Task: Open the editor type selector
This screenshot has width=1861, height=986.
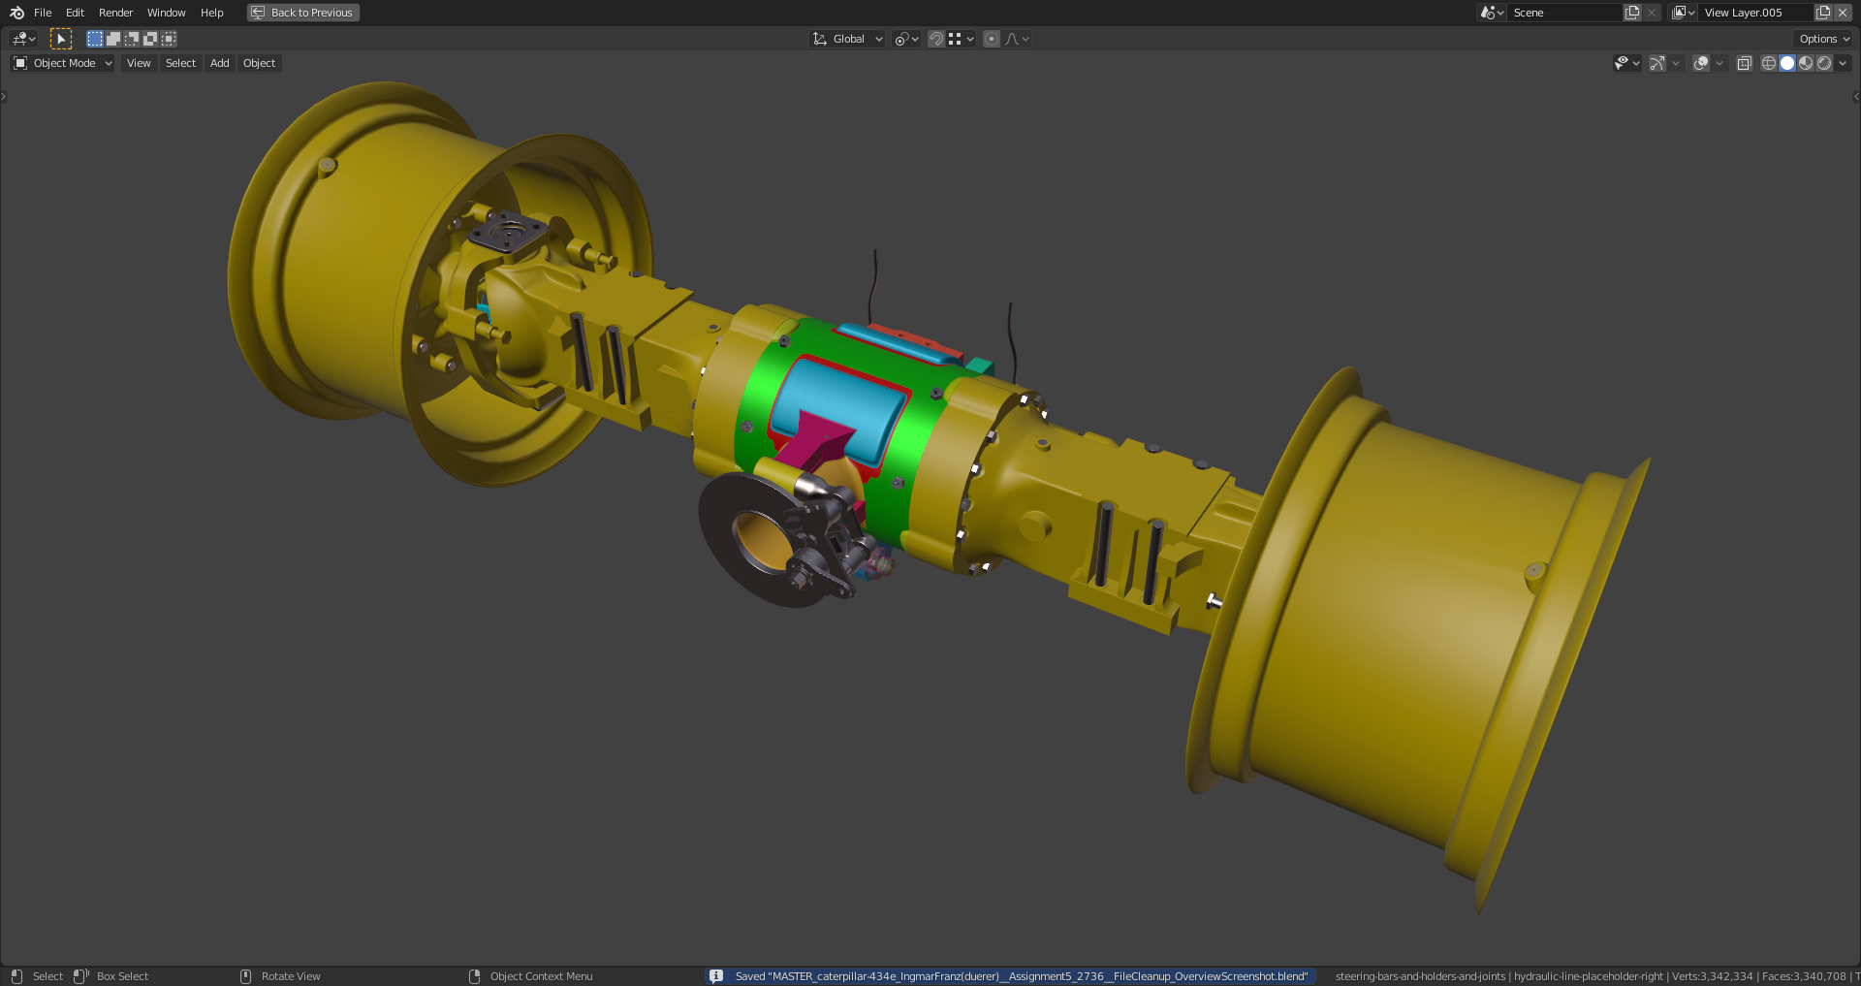Action: point(23,39)
